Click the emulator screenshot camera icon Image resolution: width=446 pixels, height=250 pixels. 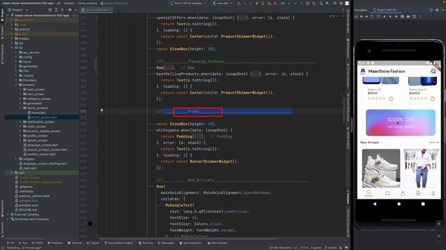402,17
